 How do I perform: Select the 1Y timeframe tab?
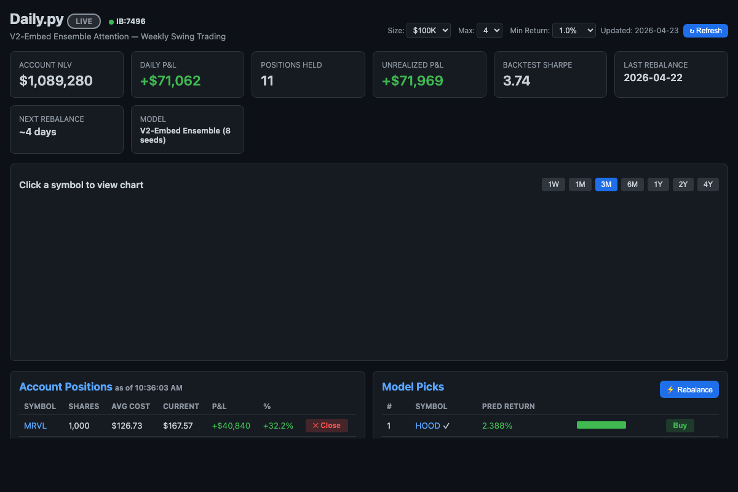tap(658, 184)
